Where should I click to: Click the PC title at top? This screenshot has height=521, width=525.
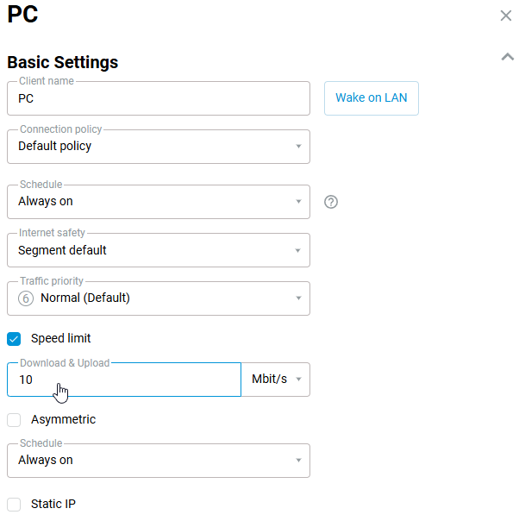coord(22,15)
